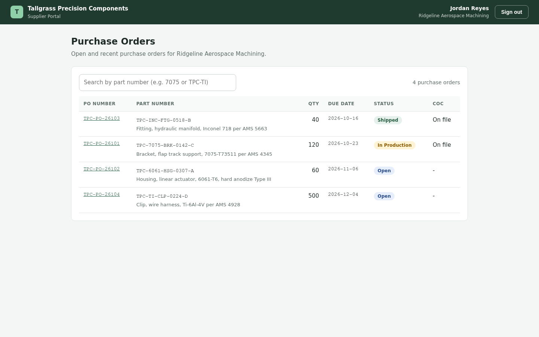Click the Tallgrass Precision Components title

point(78,9)
